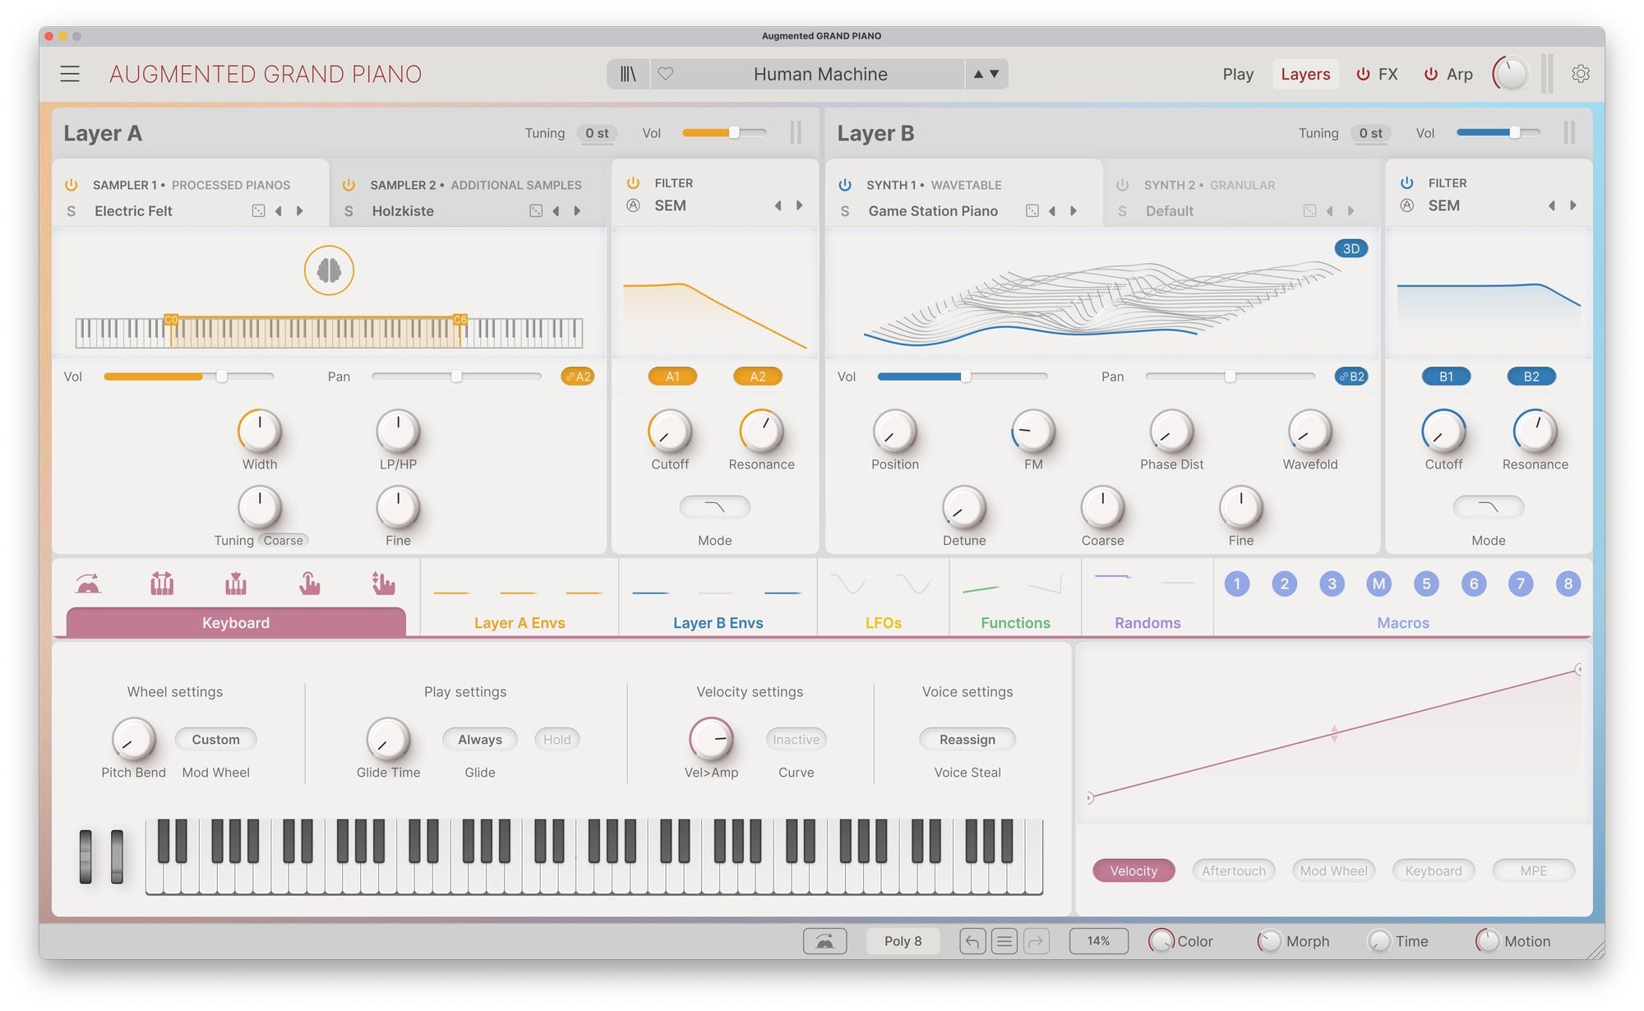
Task: Open settings gear icon at top right
Action: 1580,74
